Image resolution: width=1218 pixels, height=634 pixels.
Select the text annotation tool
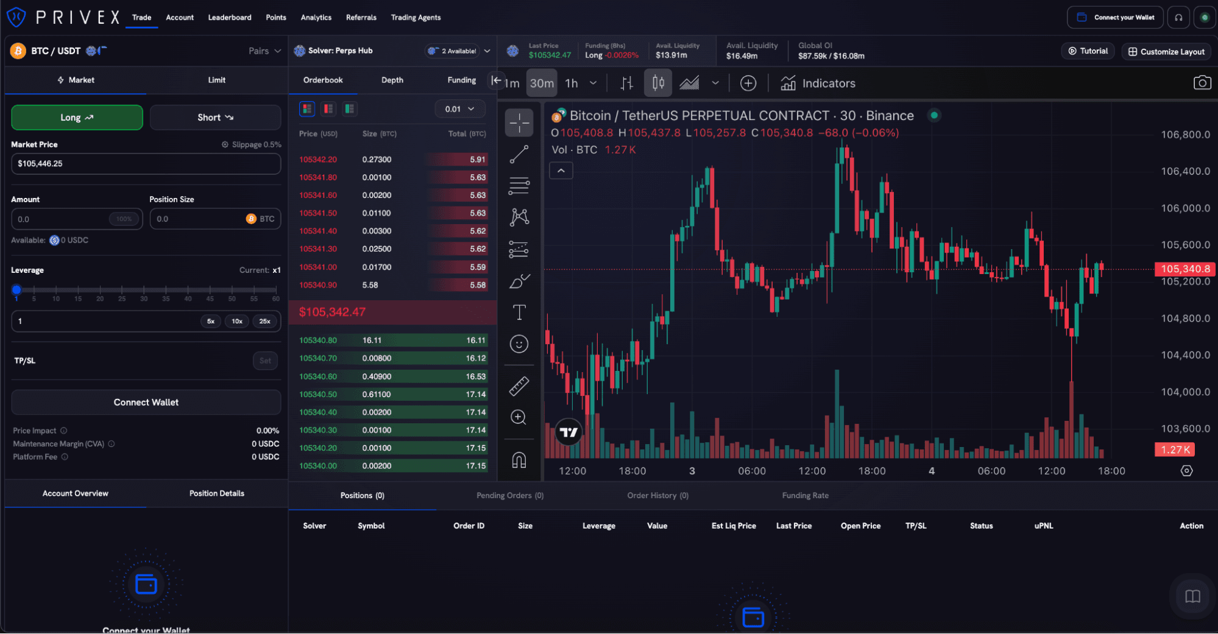519,312
